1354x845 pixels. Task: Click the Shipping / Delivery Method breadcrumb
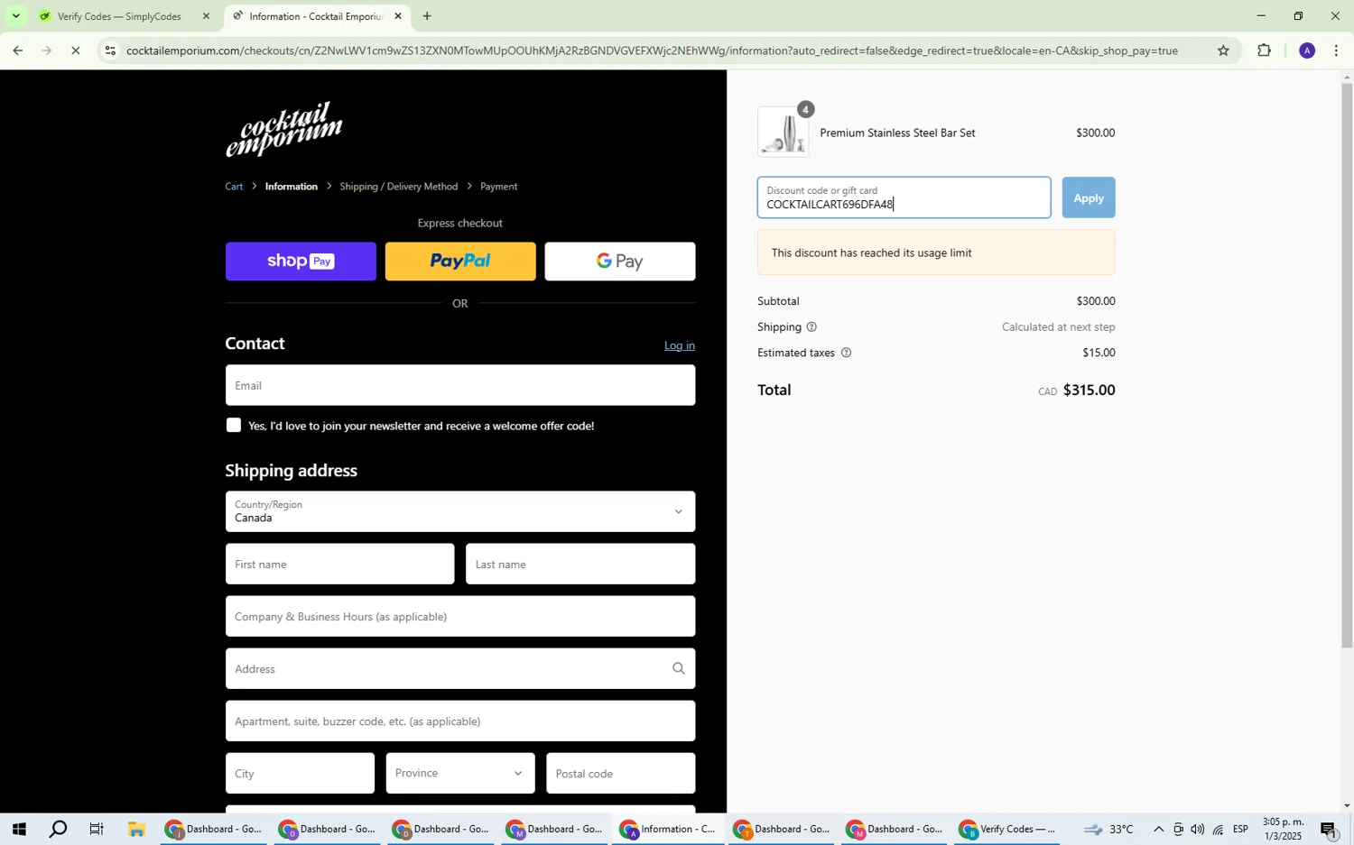[399, 187]
